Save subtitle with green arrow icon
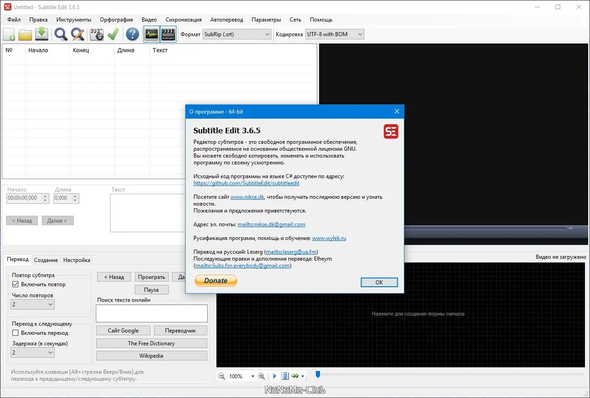The width and height of the screenshot is (590, 398). pos(42,34)
